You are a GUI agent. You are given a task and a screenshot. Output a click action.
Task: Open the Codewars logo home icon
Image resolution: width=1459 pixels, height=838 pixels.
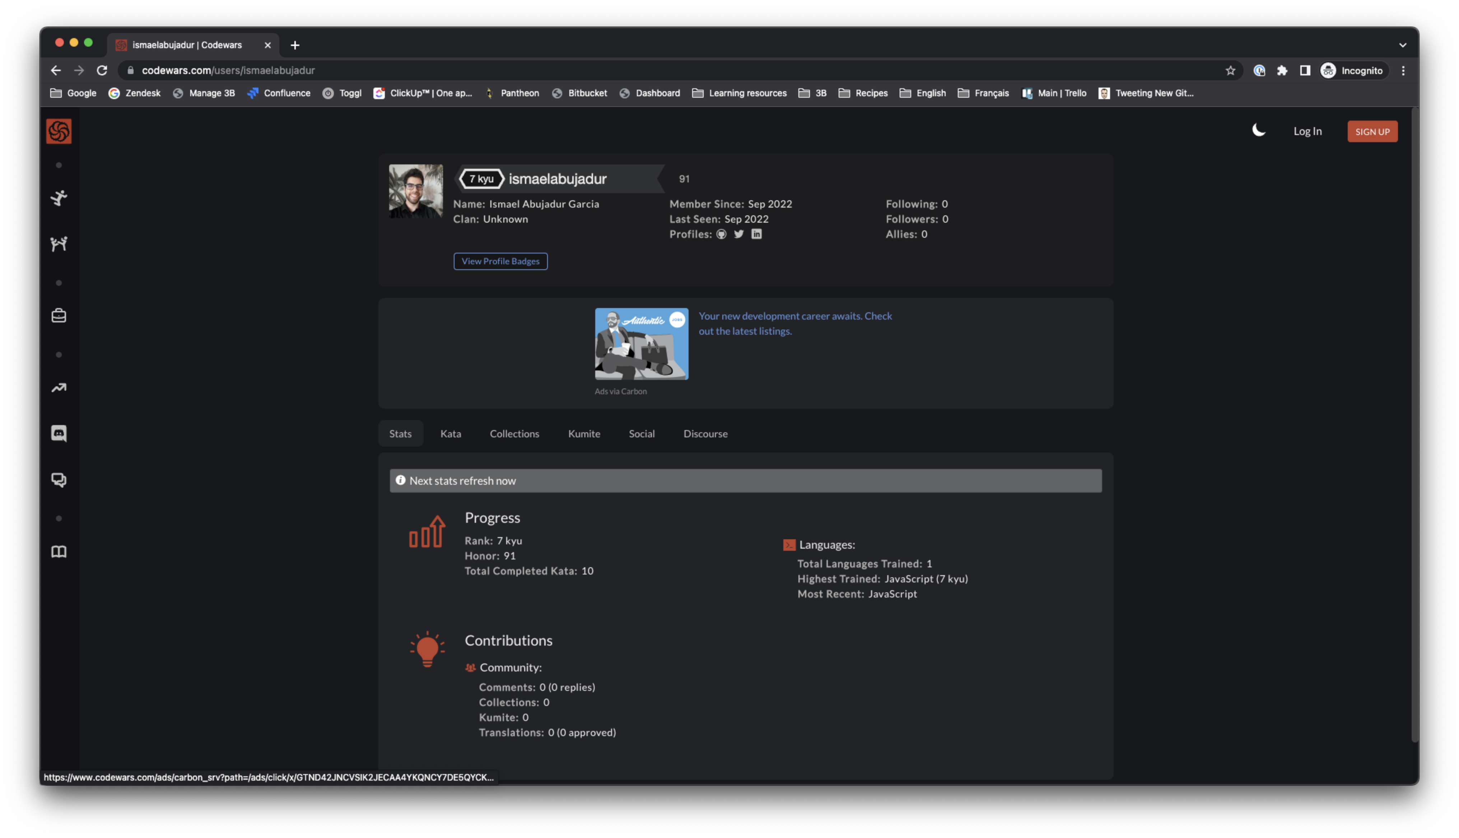pyautogui.click(x=59, y=131)
